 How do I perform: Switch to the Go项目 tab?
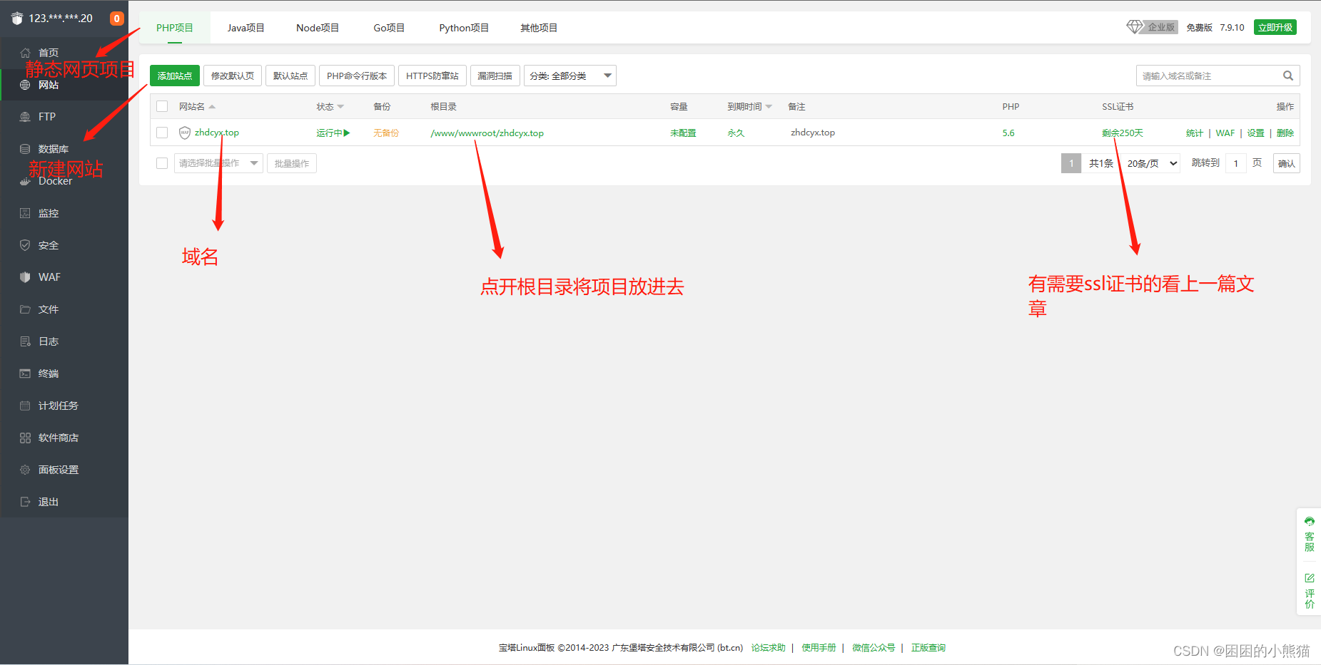coord(389,28)
